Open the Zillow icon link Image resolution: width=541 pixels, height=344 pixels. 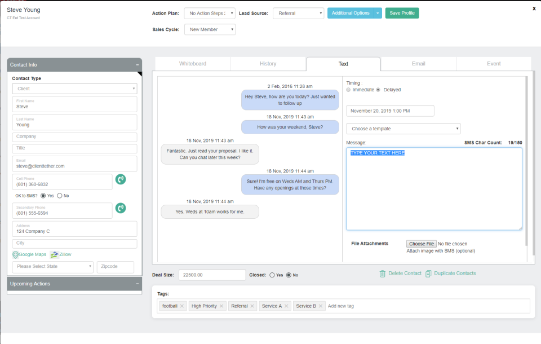point(53,254)
